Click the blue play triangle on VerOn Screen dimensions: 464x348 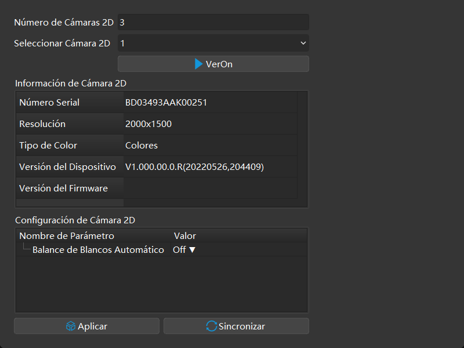pyautogui.click(x=199, y=64)
